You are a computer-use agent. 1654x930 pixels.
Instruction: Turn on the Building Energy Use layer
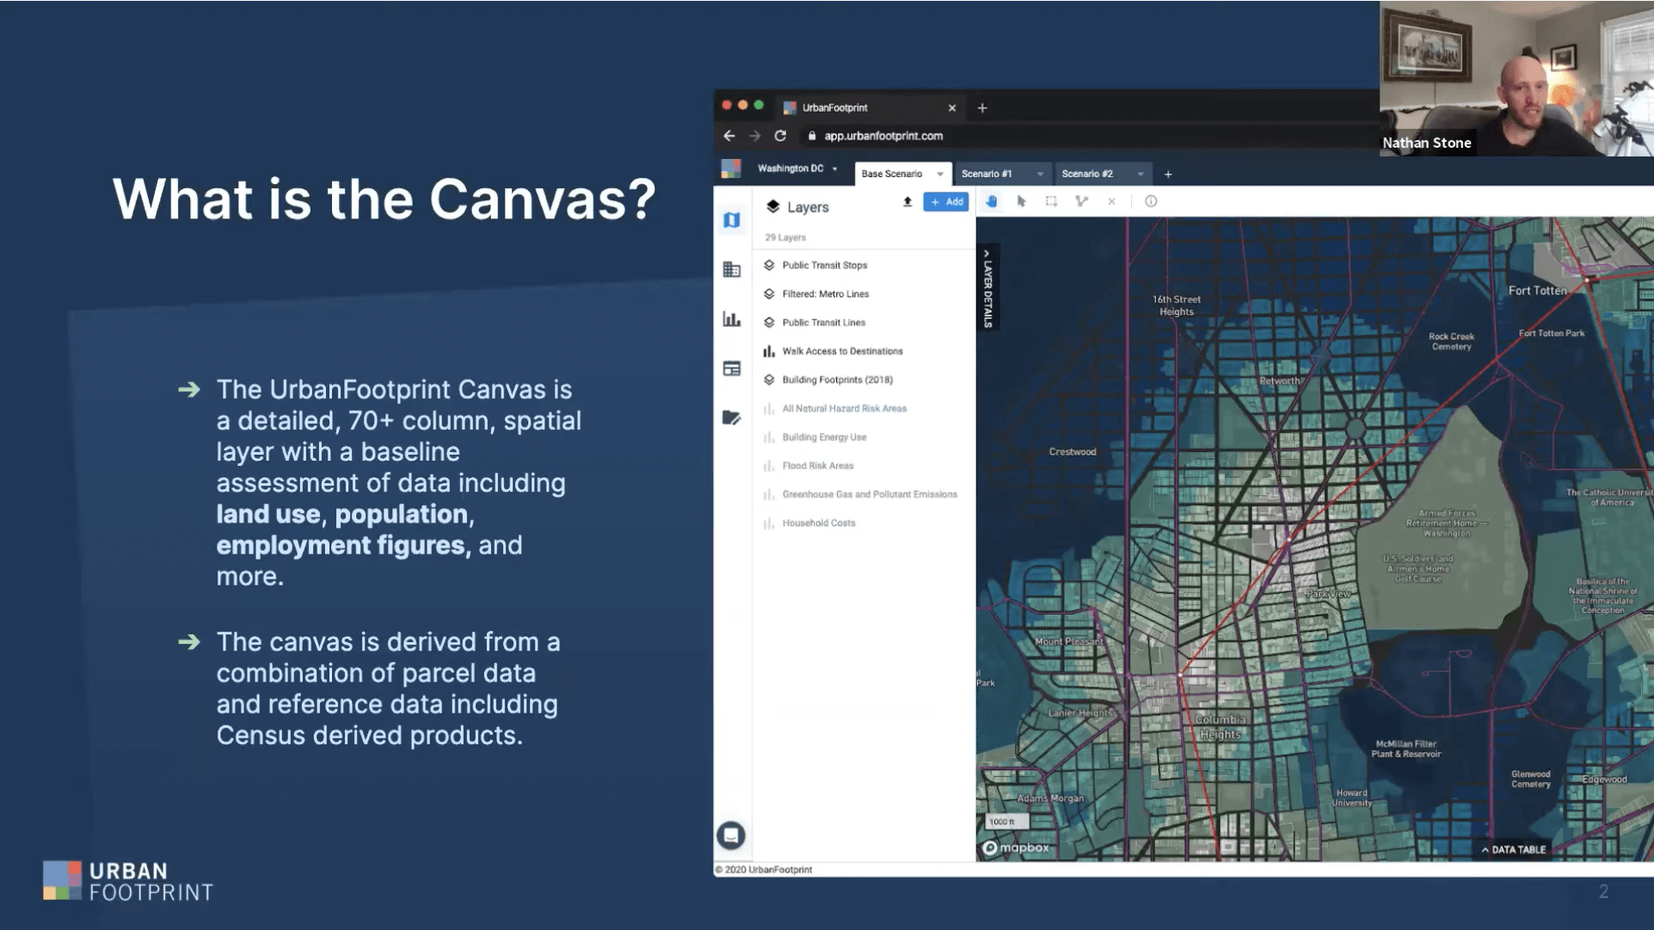click(x=823, y=437)
